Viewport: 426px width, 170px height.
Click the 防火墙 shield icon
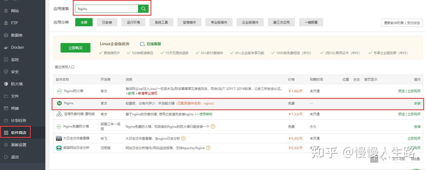coord(6,84)
